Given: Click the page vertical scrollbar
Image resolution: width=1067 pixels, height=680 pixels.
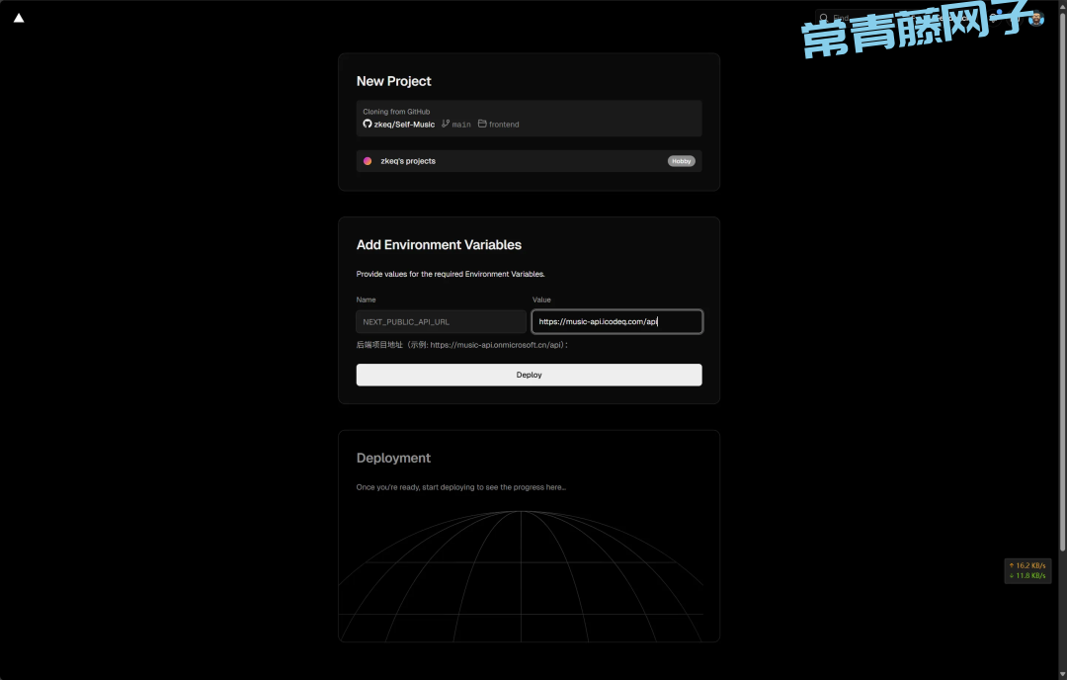Looking at the screenshot, I should pyautogui.click(x=1062, y=297).
